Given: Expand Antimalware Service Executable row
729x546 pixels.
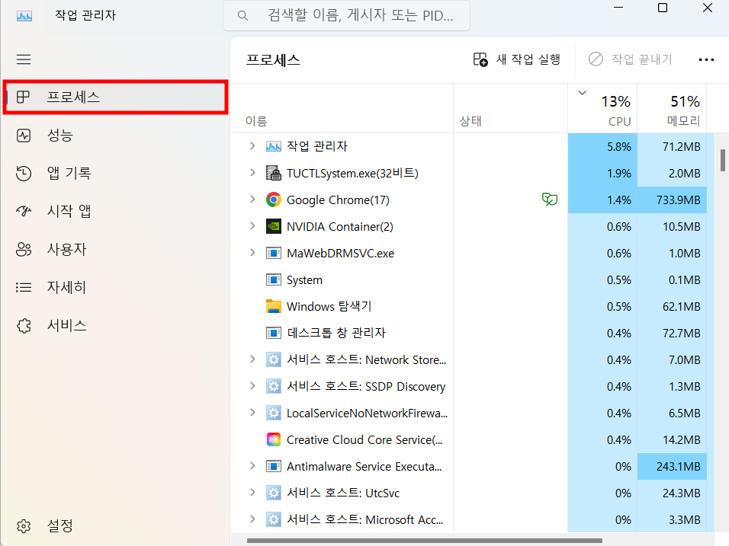Looking at the screenshot, I should pyautogui.click(x=252, y=466).
